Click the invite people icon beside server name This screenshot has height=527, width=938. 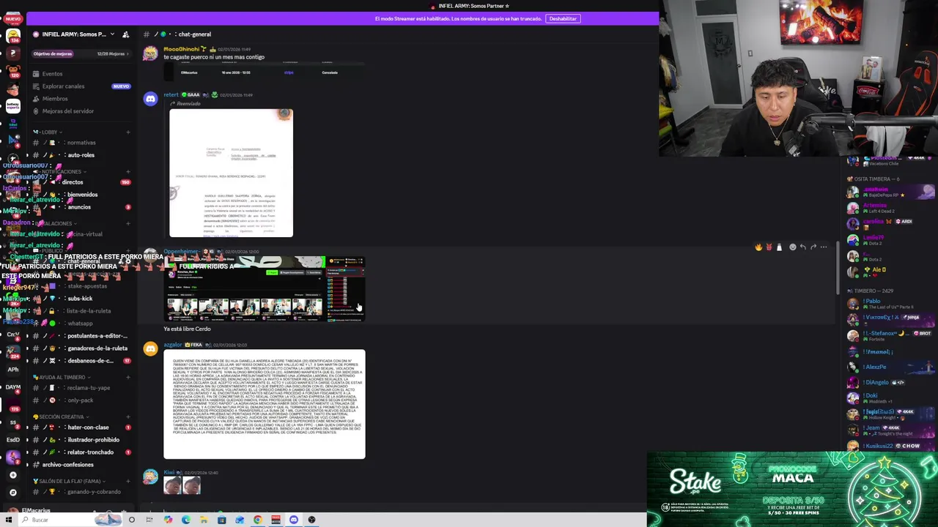pyautogui.click(x=126, y=34)
